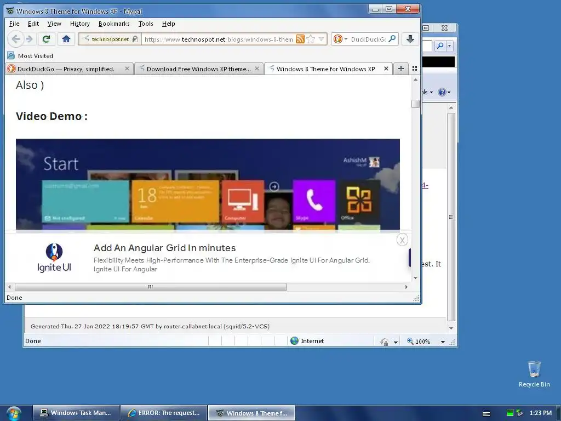
Task: Click the Windows 8 Theme taskbar button
Action: pyautogui.click(x=251, y=413)
